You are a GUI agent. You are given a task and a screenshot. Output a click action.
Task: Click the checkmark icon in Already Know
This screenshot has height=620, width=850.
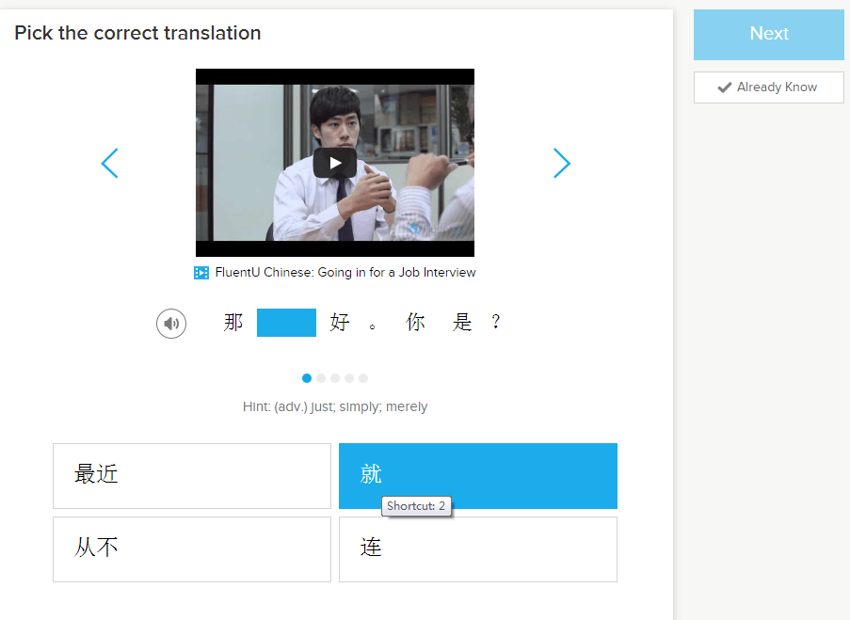tap(724, 87)
